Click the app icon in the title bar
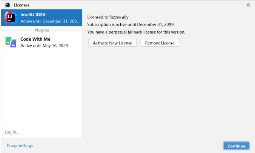The width and height of the screenshot is (255, 153). tap(5, 5)
